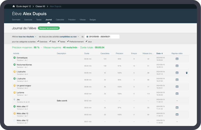Play video replay for La lionne
201x130 pixels.
point(177,94)
